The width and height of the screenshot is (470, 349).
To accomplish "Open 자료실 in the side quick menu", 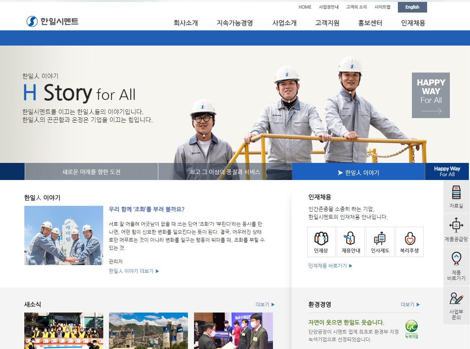I will pyautogui.click(x=456, y=197).
